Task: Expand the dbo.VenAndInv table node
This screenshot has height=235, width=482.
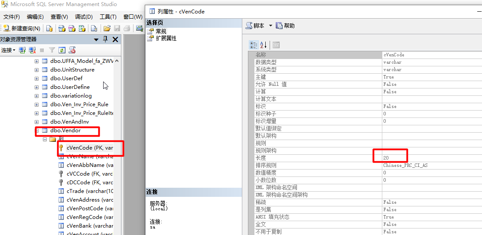Action: click(x=36, y=122)
